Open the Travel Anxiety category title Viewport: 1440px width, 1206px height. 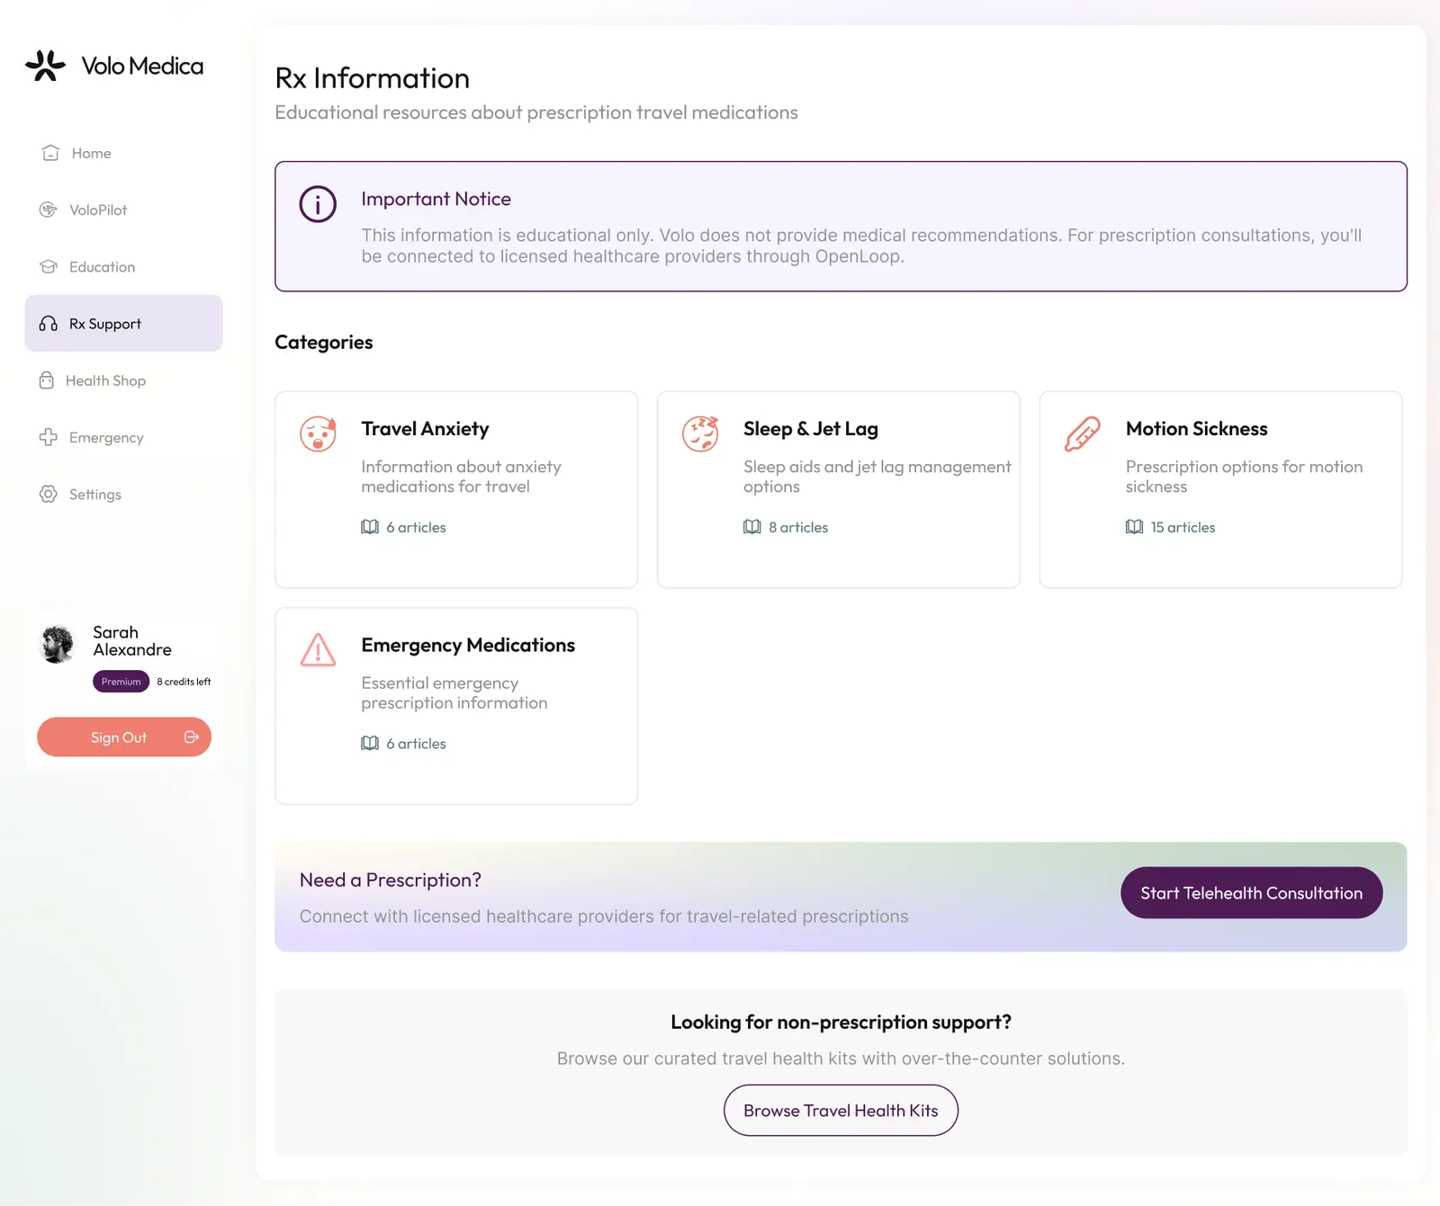coord(426,429)
